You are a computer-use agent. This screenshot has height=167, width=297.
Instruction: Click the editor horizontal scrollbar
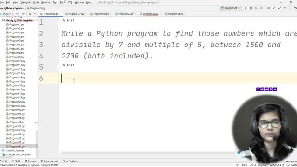click(x=148, y=153)
